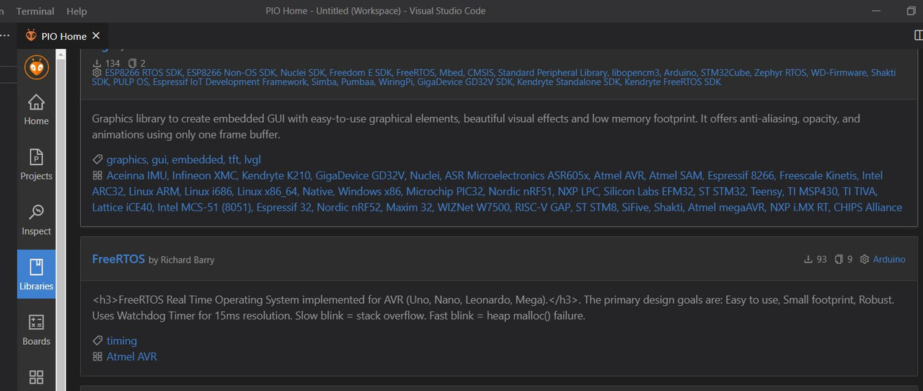Click Arduino link in FreeRTOS card header
Viewport: 923px width, 391px height.
click(x=889, y=259)
